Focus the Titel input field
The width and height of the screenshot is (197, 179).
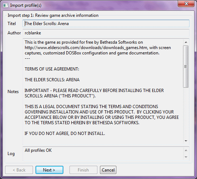pos(106,24)
